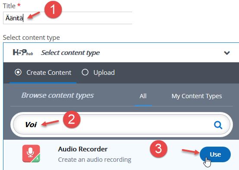Image resolution: width=239 pixels, height=170 pixels.
Task: Click the red arrow pointing at Title field
Action: (x=34, y=16)
